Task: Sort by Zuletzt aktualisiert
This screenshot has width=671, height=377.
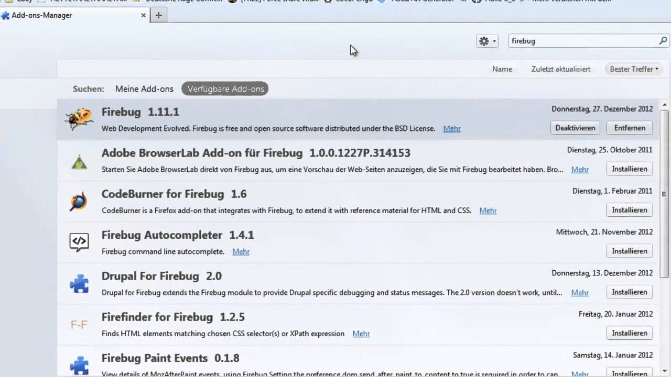Action: click(x=560, y=69)
